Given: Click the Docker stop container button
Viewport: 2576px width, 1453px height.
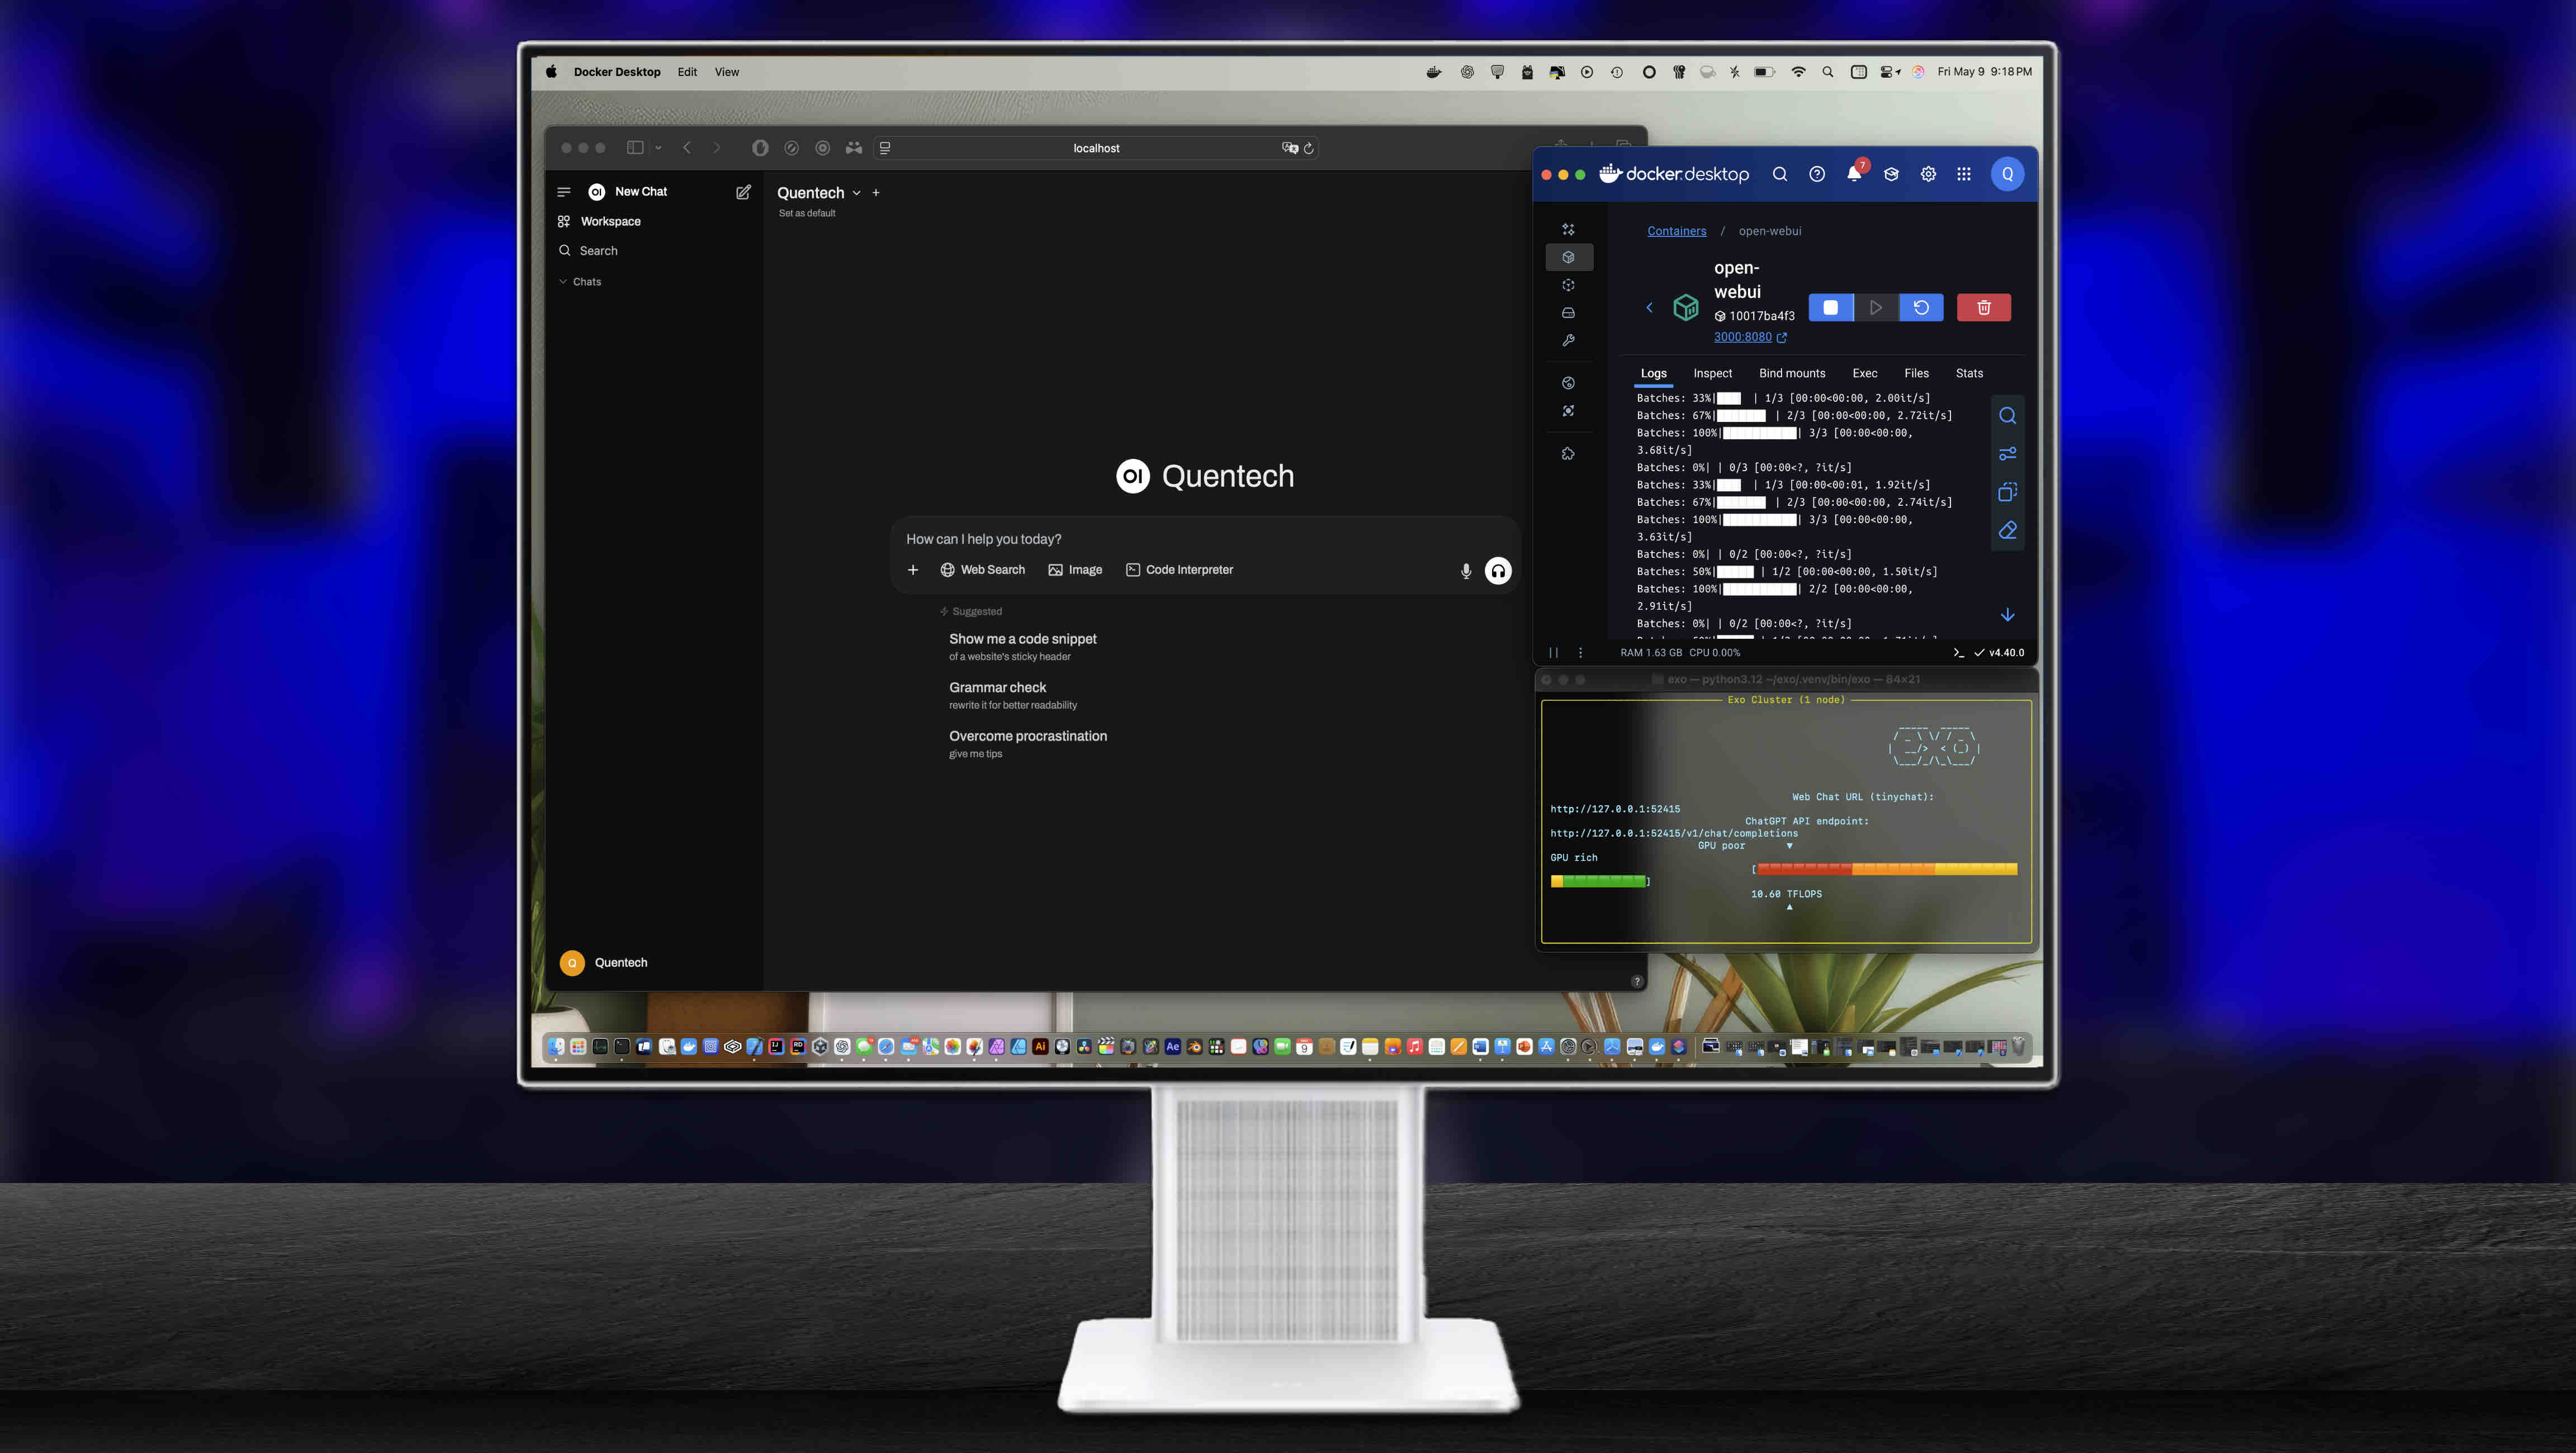Looking at the screenshot, I should (x=1830, y=307).
